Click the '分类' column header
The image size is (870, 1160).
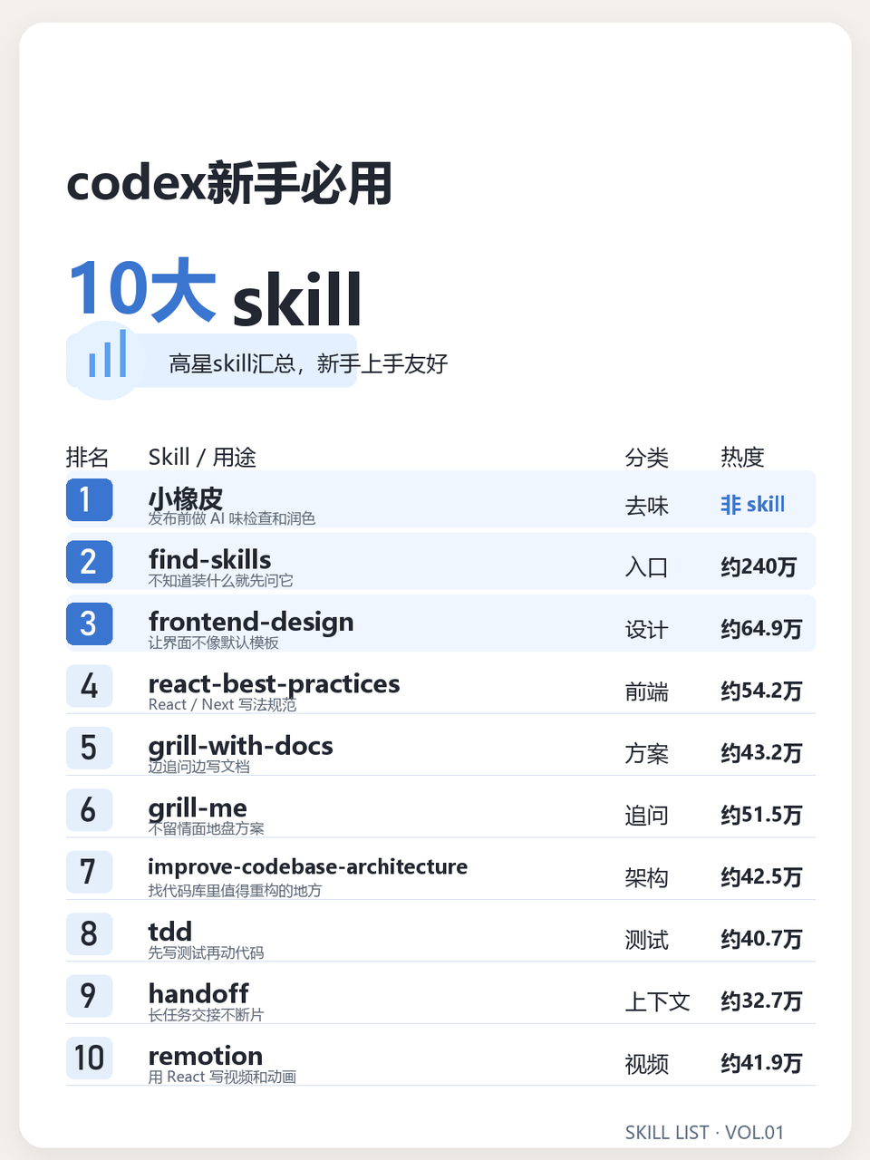[x=646, y=458]
